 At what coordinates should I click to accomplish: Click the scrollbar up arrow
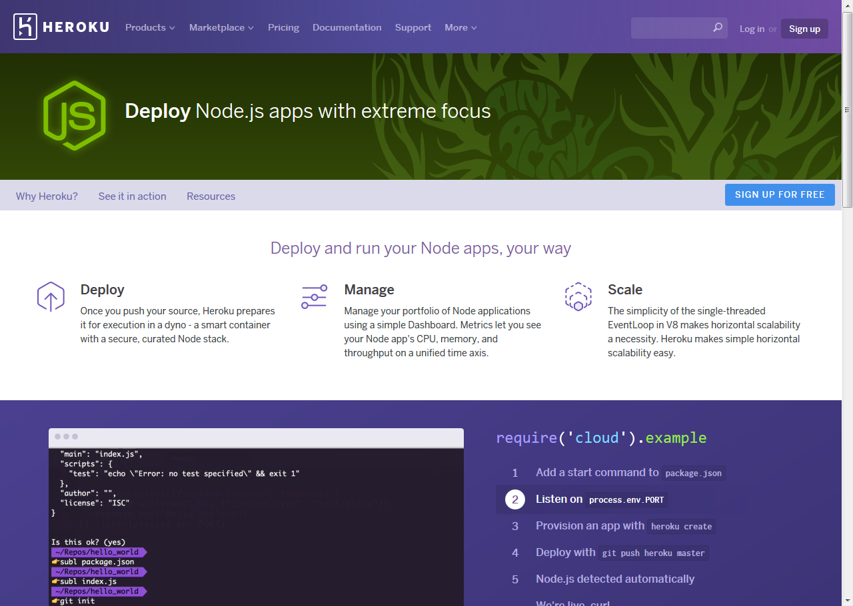tap(847, 5)
